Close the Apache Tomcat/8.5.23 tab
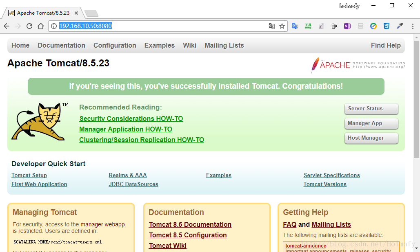This screenshot has height=252, width=420. [76, 13]
